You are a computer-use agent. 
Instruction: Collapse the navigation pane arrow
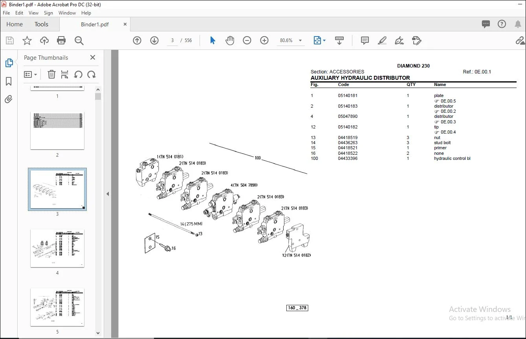[108, 194]
